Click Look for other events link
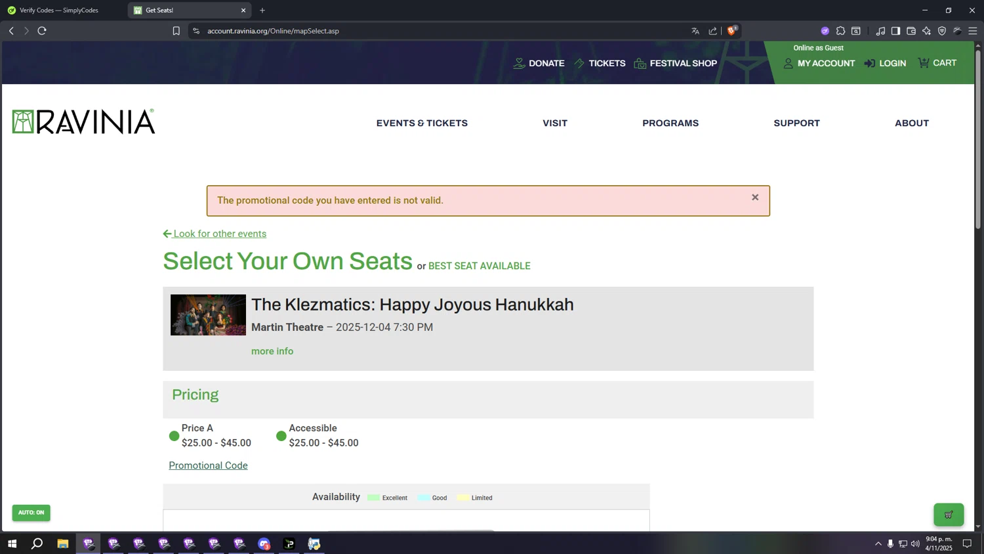Screen dimensions: 984x554 point(215,234)
